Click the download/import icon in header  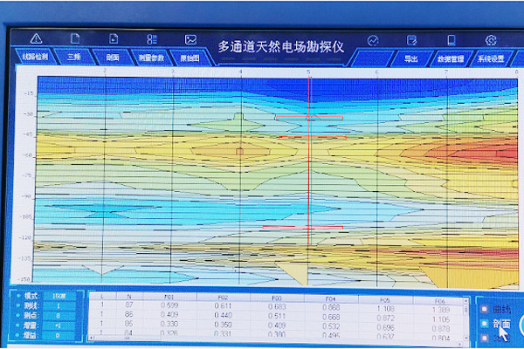[x=114, y=39]
